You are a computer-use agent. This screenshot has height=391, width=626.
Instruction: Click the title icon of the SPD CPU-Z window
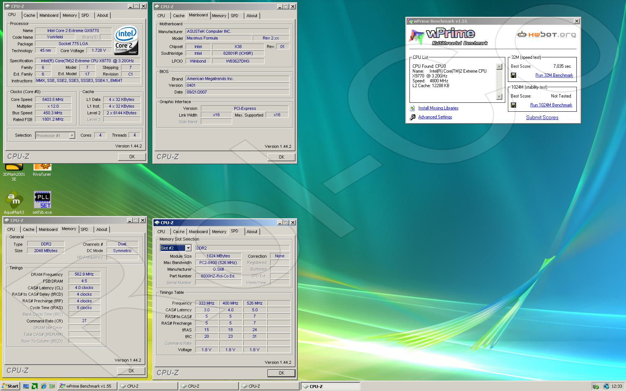[157, 223]
